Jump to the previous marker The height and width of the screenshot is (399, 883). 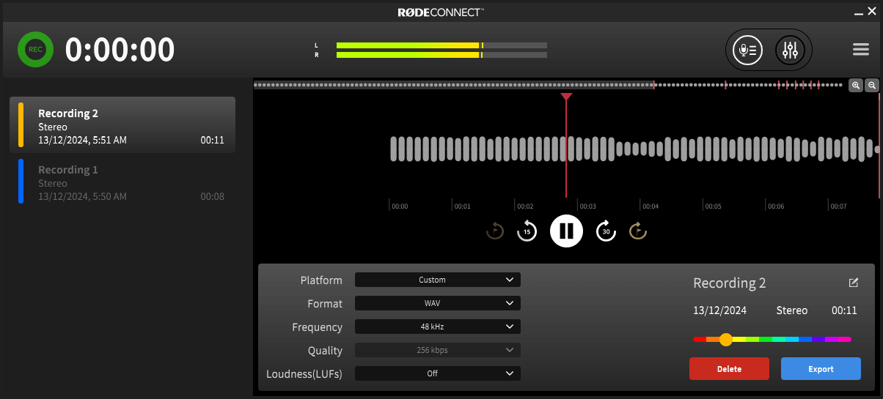(x=495, y=231)
